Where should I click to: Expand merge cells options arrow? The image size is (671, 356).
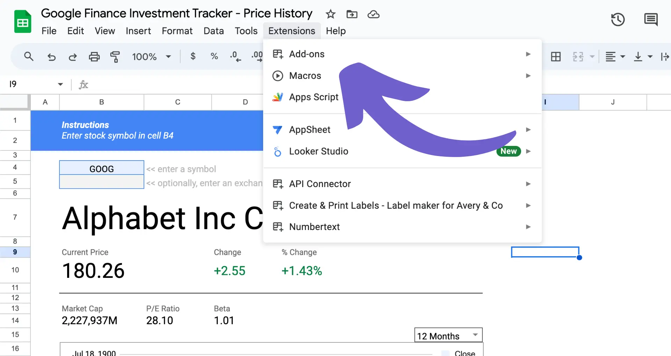592,57
